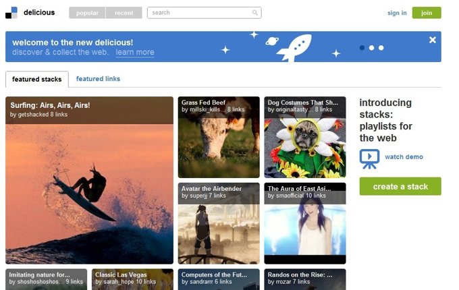Close the welcome banner
459x290 pixels.
433,40
